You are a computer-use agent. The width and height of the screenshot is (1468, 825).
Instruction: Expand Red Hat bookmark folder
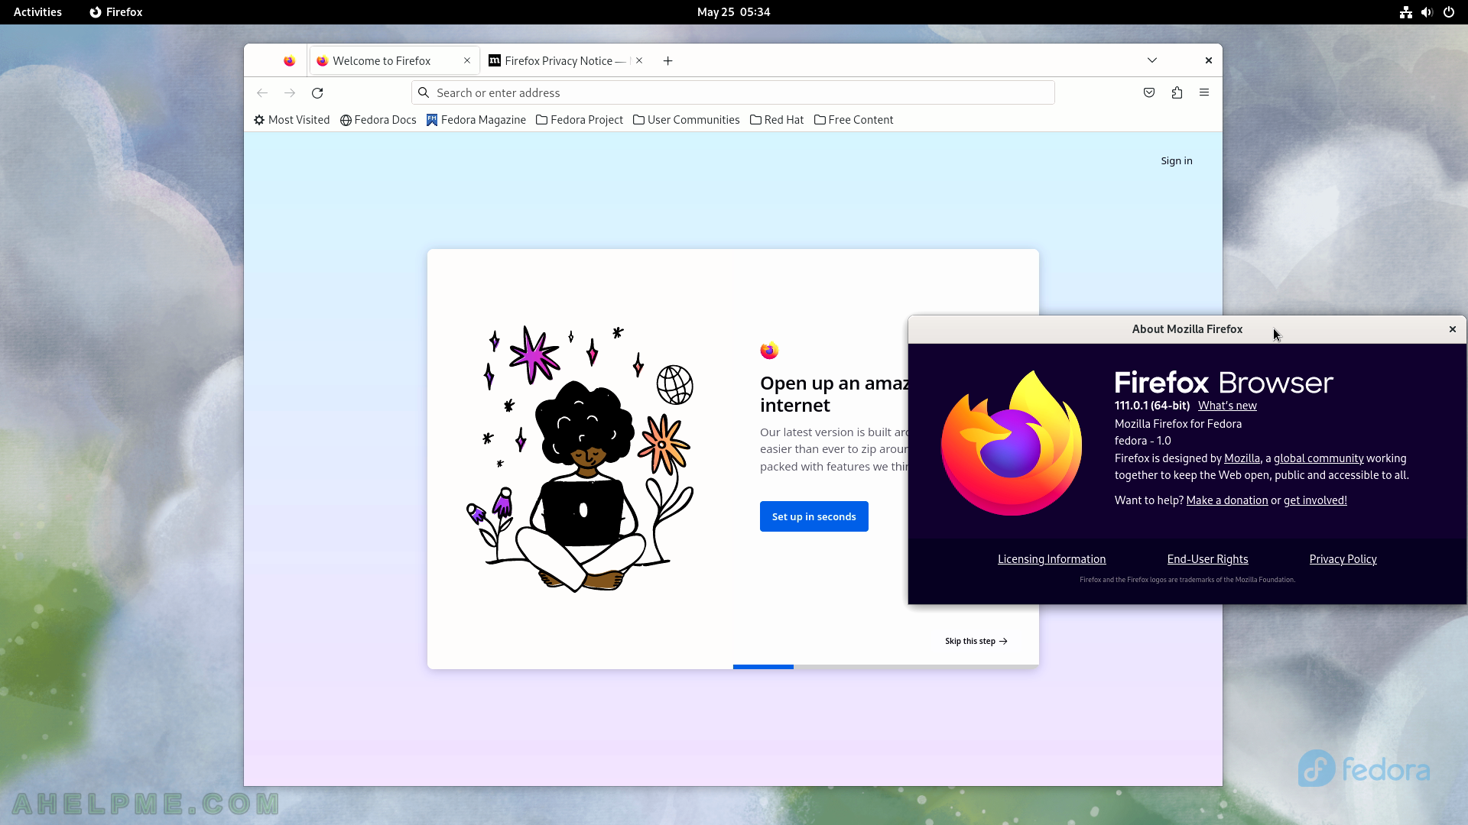pyautogui.click(x=777, y=120)
